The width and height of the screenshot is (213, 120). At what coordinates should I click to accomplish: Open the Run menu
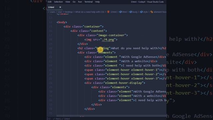tap(80, 2)
